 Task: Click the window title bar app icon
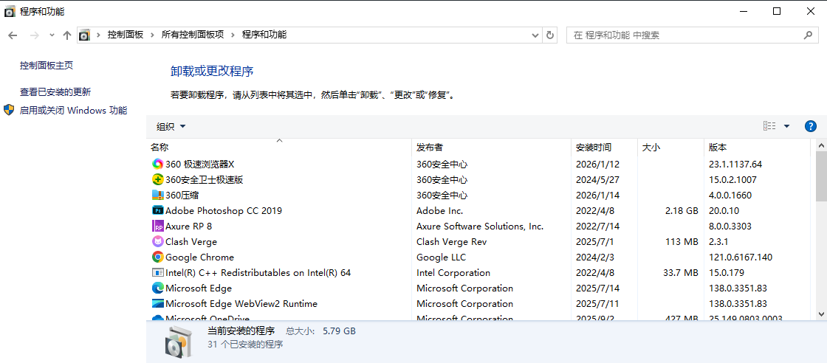click(10, 12)
